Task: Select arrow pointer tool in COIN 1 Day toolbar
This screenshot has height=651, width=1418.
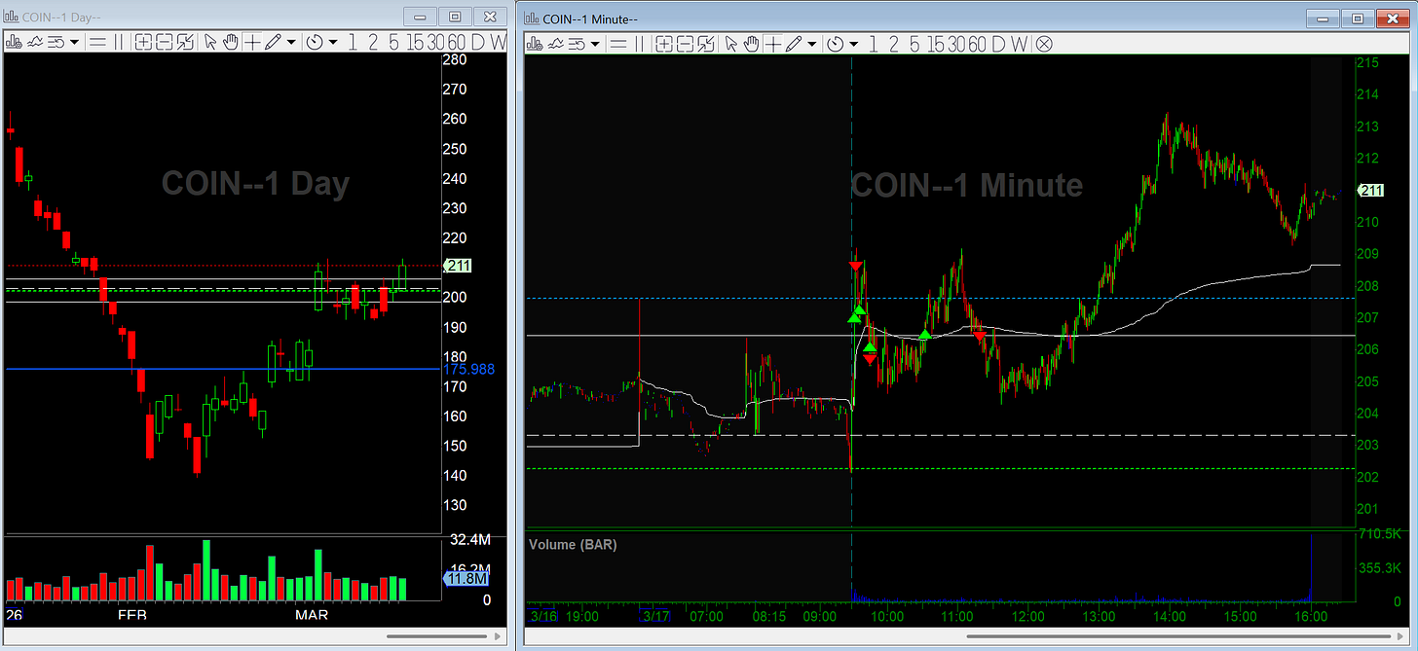Action: (211, 42)
